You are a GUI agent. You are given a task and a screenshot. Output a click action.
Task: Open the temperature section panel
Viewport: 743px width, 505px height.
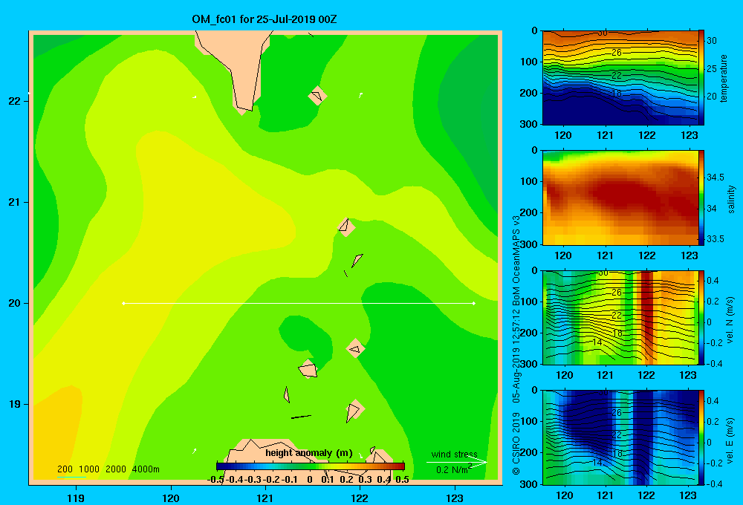click(x=620, y=78)
